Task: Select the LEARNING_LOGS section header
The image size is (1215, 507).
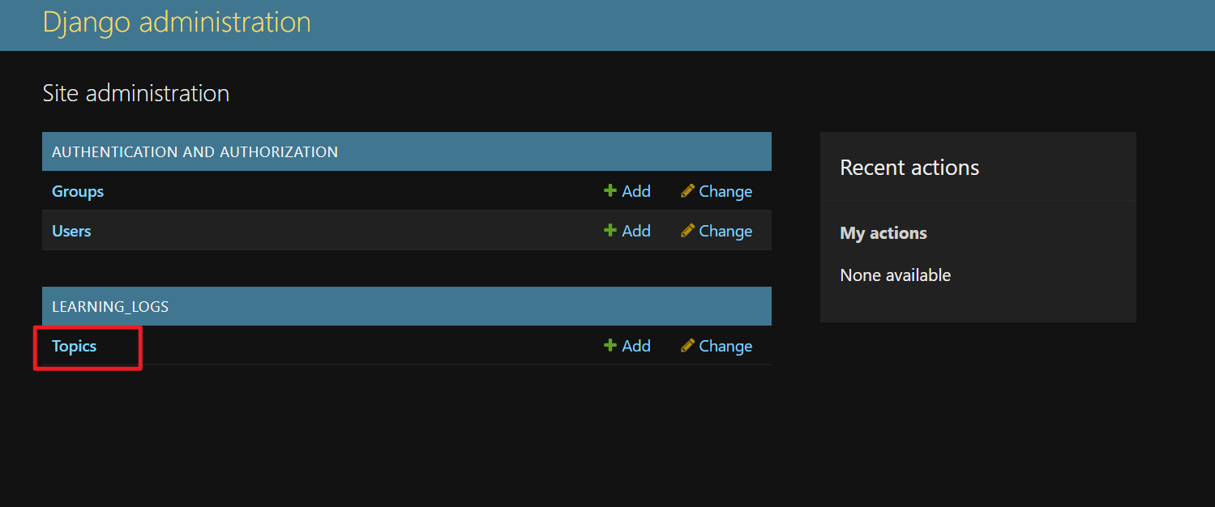Action: coord(110,306)
